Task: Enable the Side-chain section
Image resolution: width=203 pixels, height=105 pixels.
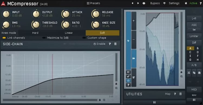Action: tap(99, 44)
